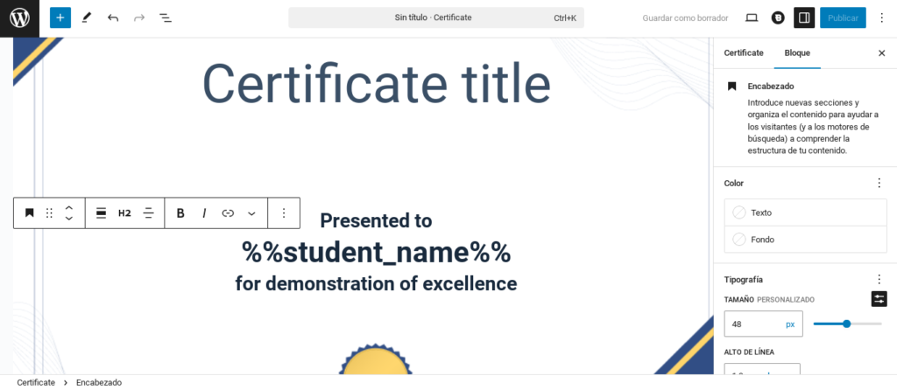
Task: Open the desktop preview options
Action: (752, 17)
